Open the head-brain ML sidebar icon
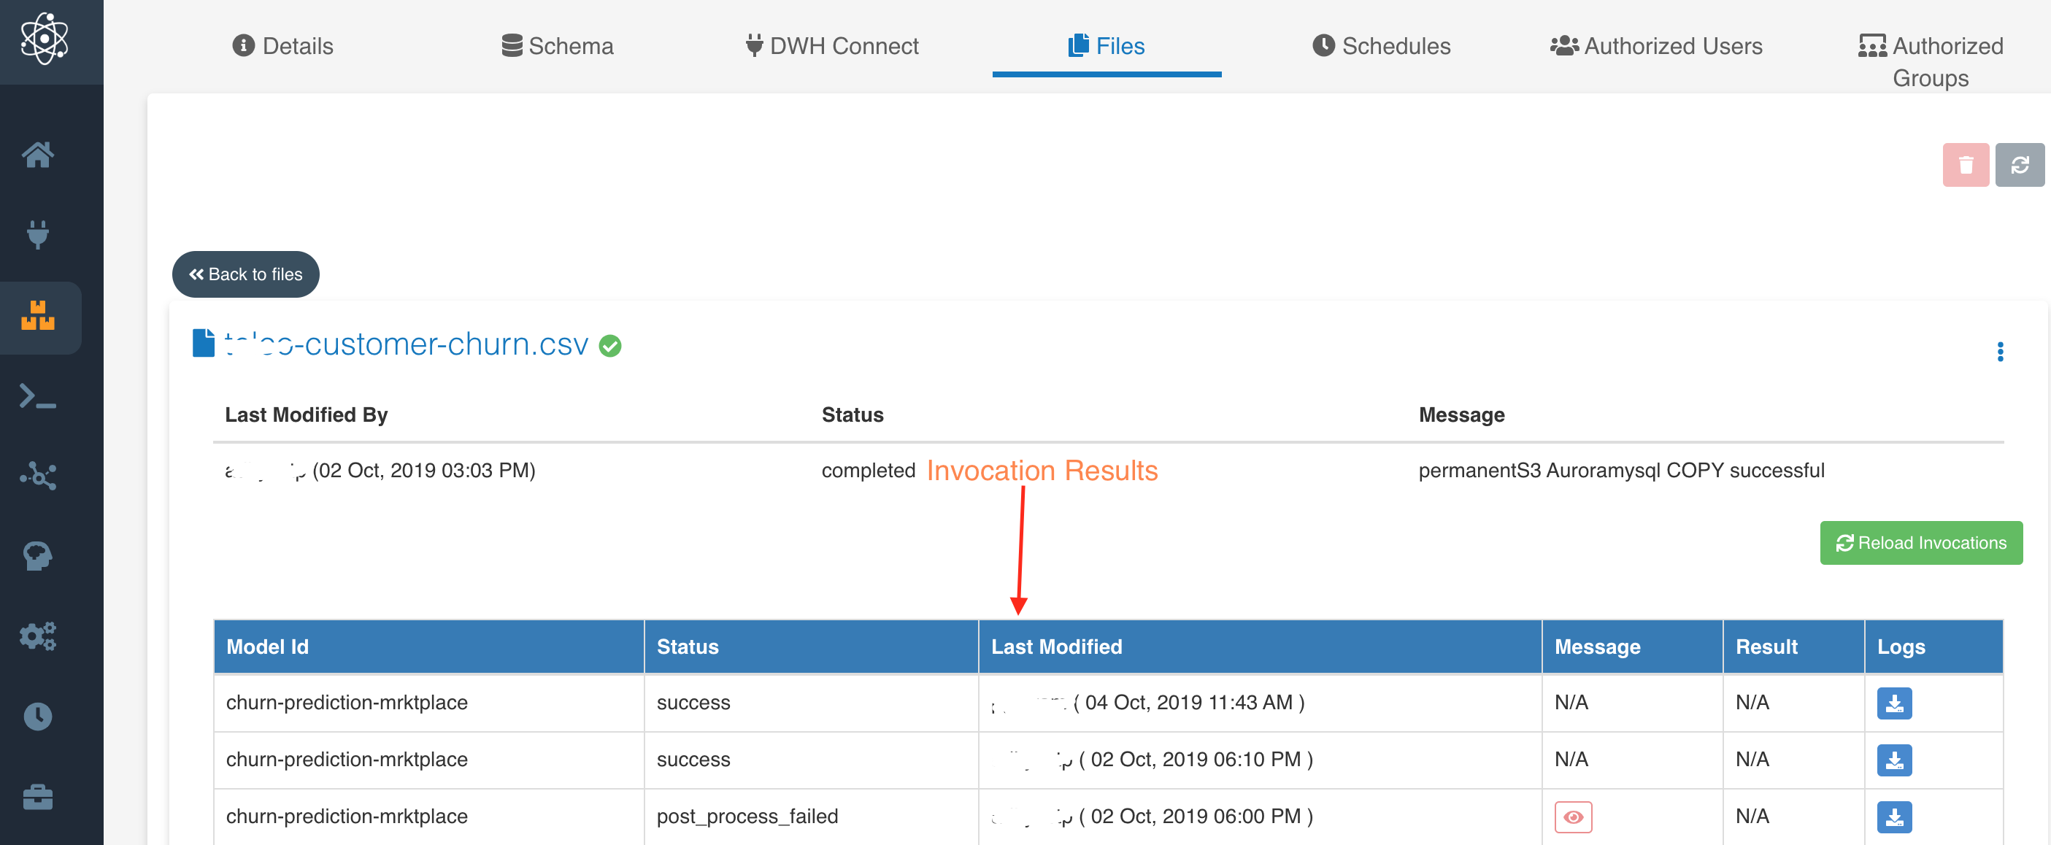2051x845 pixels. (37, 556)
